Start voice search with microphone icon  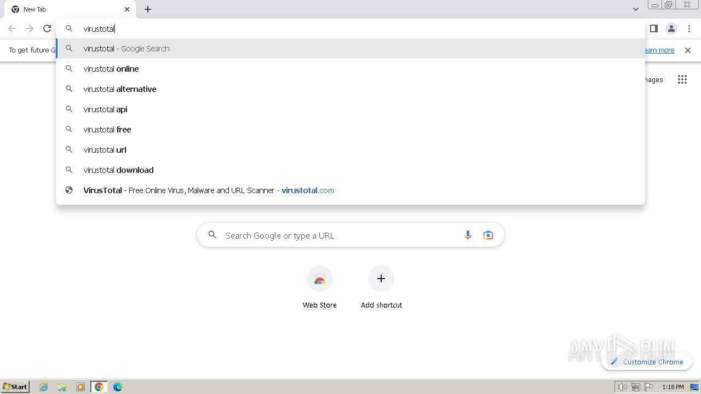tap(468, 235)
